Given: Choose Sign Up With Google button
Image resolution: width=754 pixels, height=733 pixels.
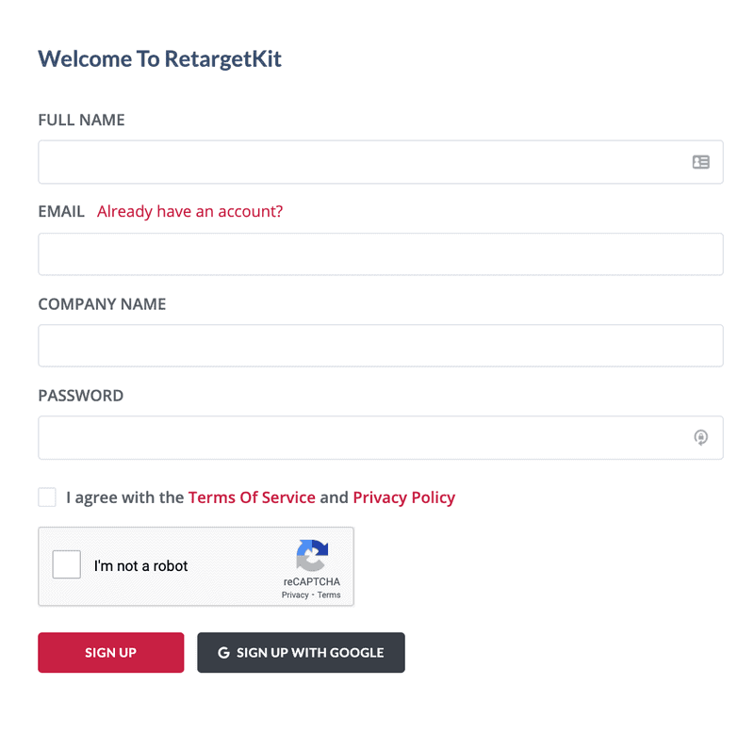Looking at the screenshot, I should pyautogui.click(x=301, y=652).
